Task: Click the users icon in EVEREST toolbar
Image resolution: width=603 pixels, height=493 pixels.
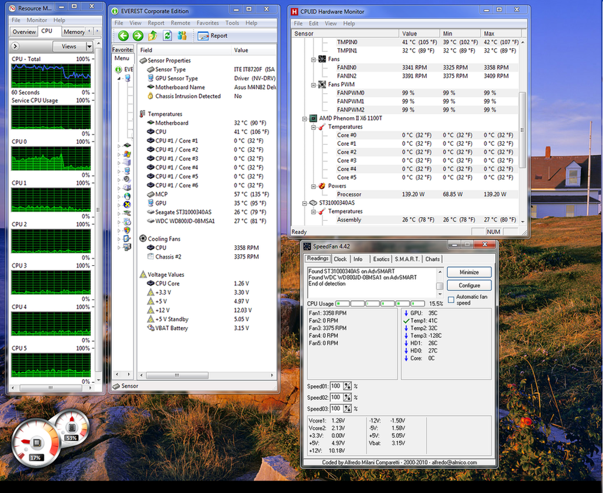Action: point(182,36)
